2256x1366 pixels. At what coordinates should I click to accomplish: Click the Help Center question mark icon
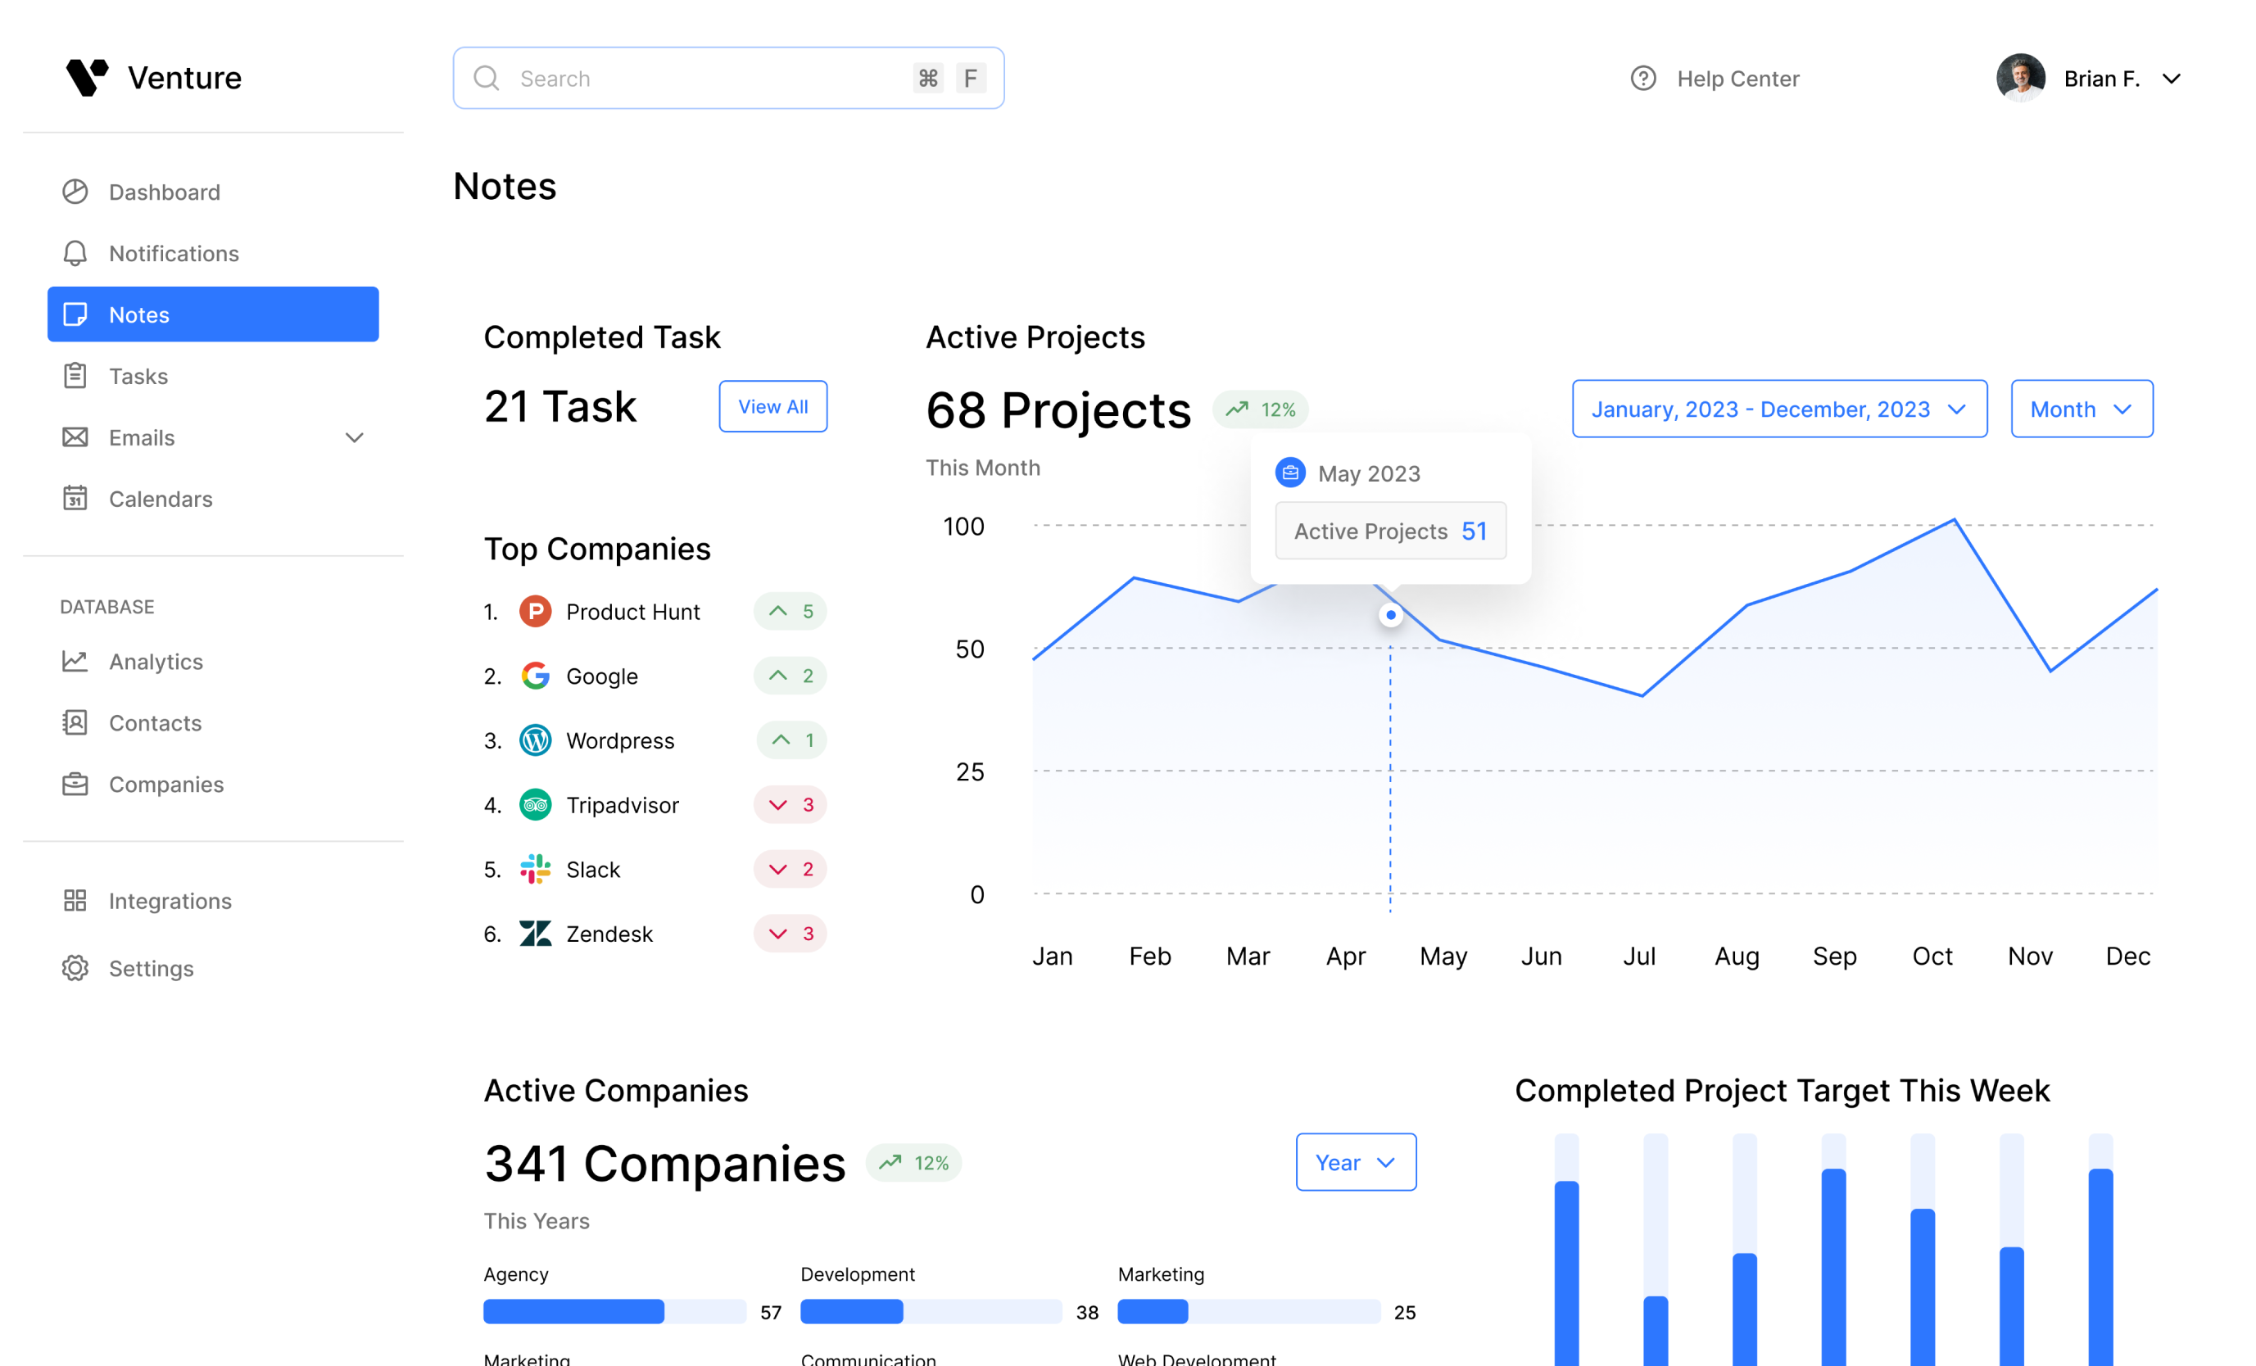pyautogui.click(x=1642, y=79)
